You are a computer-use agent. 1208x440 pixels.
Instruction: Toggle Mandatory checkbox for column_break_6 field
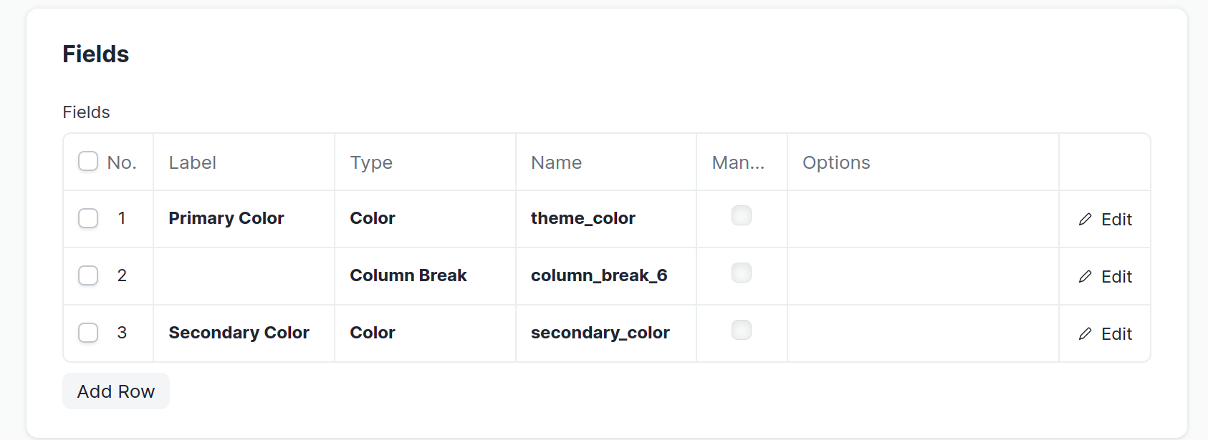(742, 273)
